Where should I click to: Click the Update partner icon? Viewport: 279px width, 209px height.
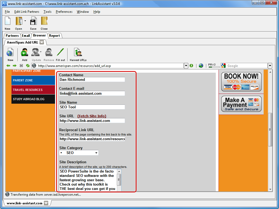[35, 53]
